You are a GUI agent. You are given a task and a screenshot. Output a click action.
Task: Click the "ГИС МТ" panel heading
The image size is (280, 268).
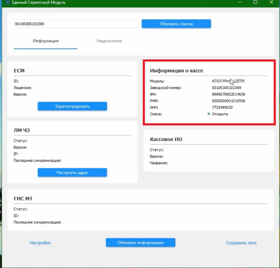click(23, 199)
